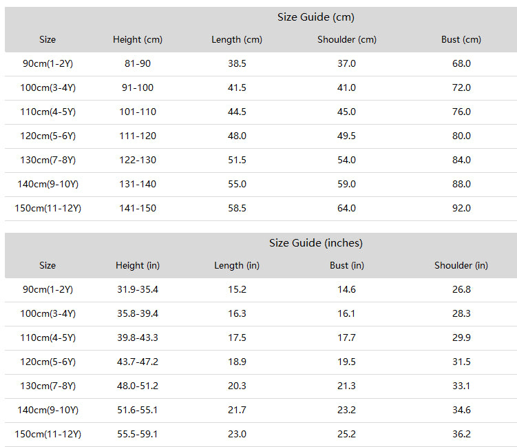
Task: Click the 90cm(1-2Y) row in cm table
Action: pos(261,63)
